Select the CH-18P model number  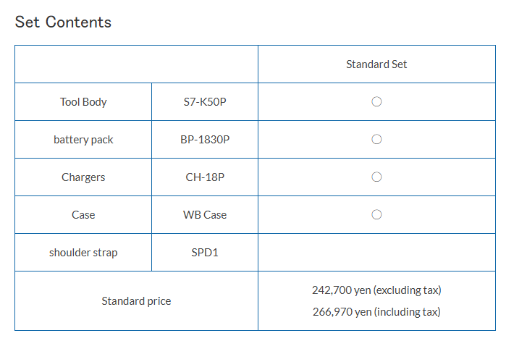coord(205,177)
